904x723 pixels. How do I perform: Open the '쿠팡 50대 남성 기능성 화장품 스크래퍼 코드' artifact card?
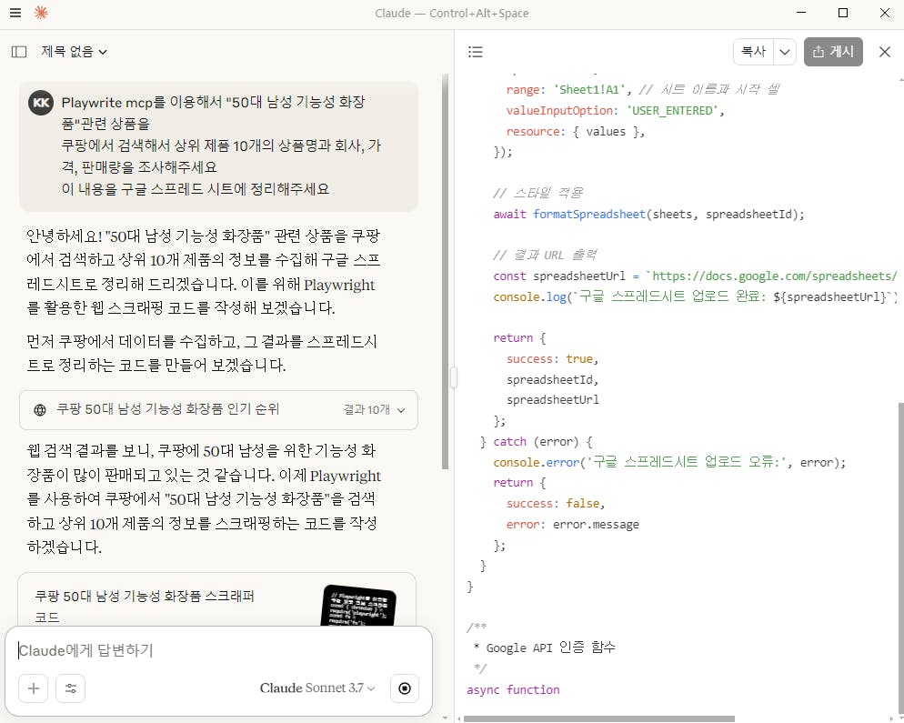[x=216, y=599]
